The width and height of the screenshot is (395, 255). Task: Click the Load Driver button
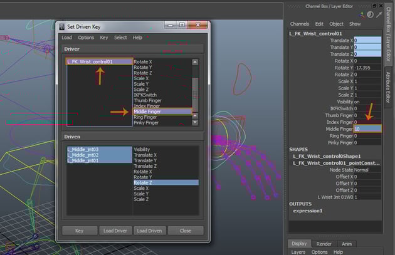point(115,231)
